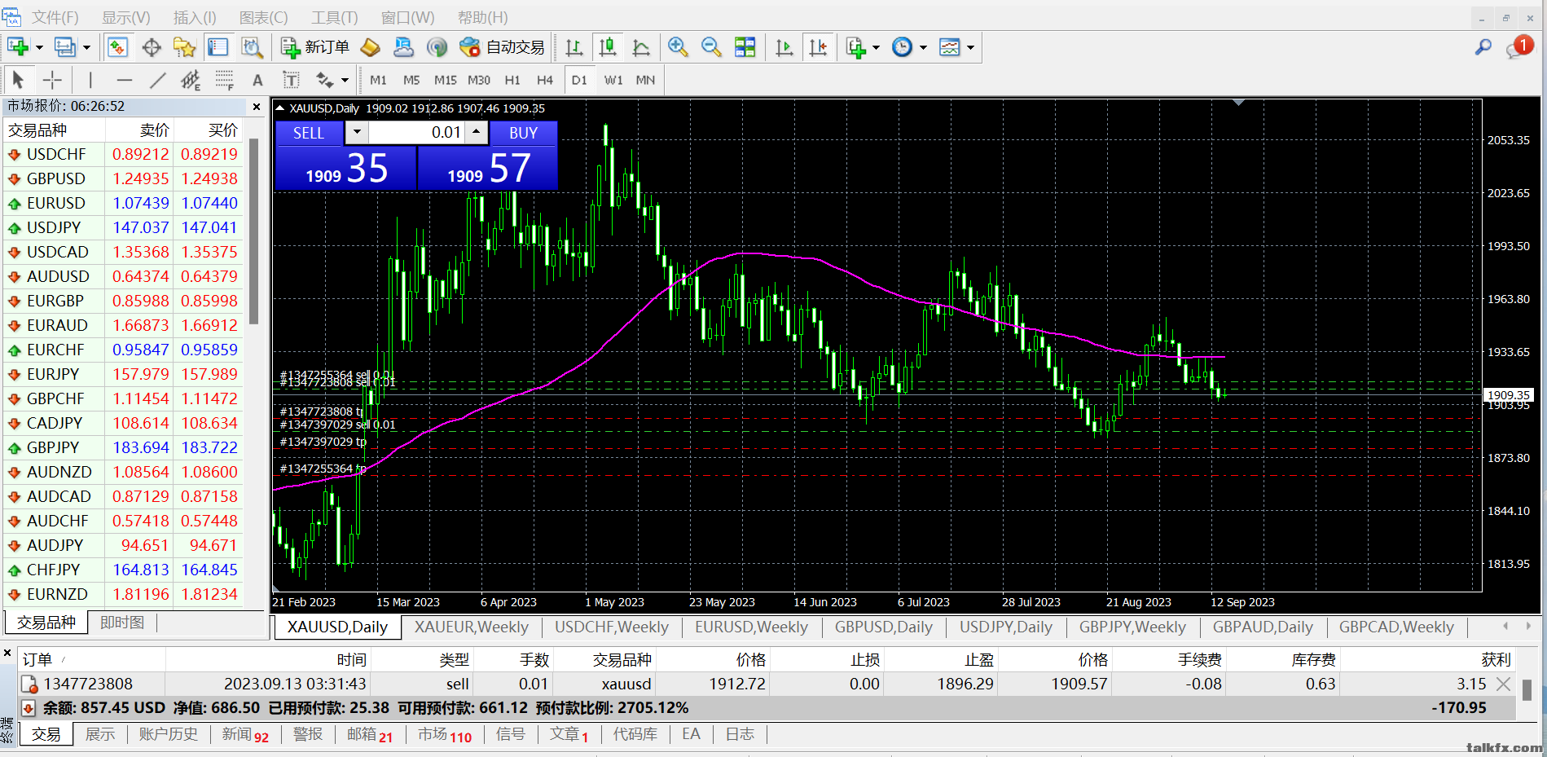
Task: Switch to the EURUSD,Weekly chart tab
Action: tap(751, 627)
